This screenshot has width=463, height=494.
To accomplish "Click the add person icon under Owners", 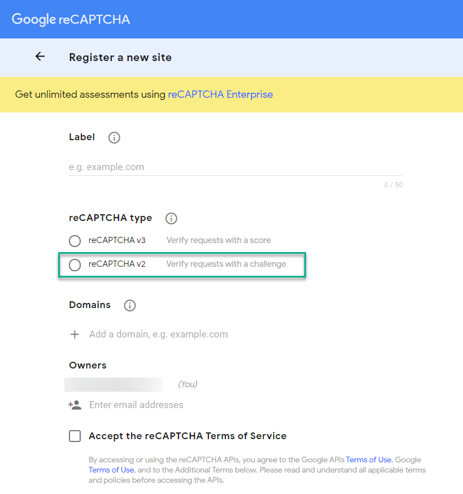I will [x=75, y=405].
